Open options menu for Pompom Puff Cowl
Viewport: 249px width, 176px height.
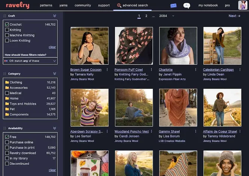click(151, 70)
